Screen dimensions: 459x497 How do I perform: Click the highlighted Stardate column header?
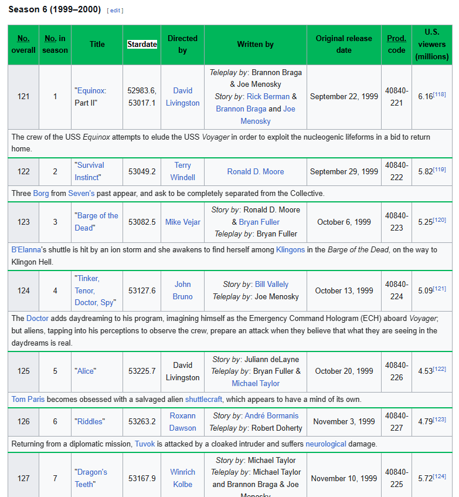142,45
